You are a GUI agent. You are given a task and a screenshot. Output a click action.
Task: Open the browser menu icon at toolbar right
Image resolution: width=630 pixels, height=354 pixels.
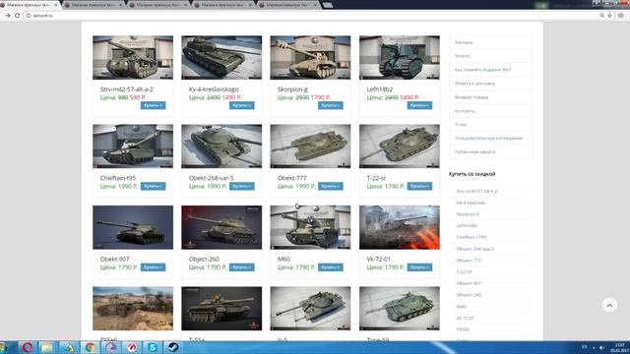[x=621, y=16]
